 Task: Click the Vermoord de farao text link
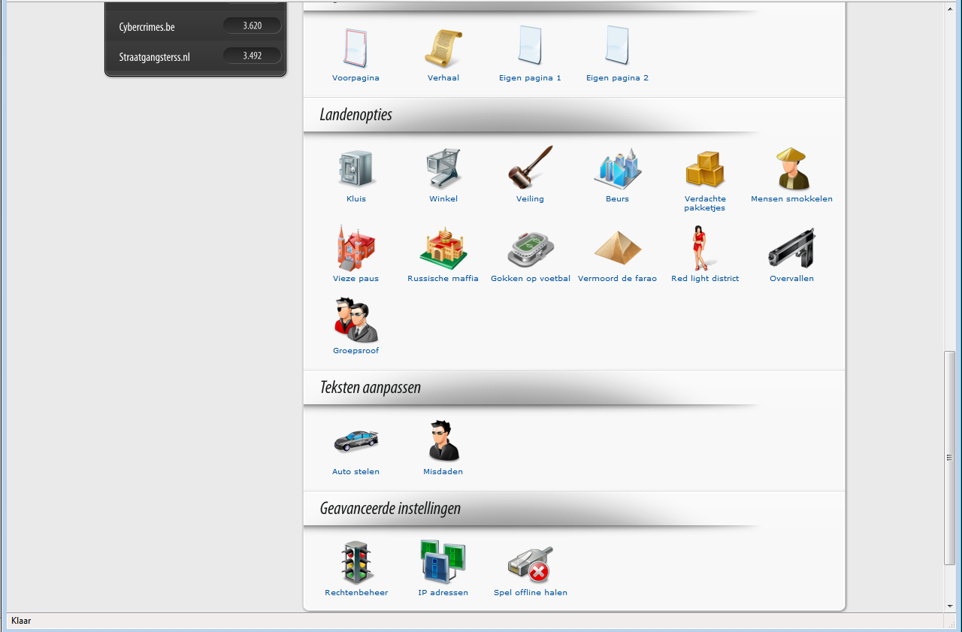617,279
